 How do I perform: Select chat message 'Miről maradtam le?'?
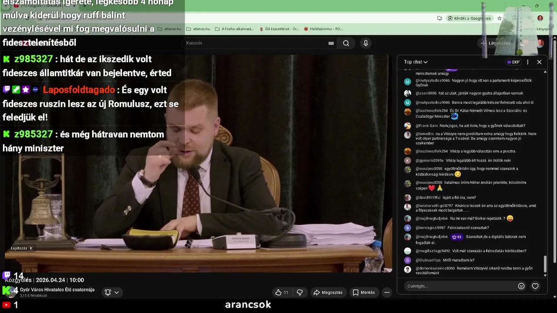tap(459, 260)
